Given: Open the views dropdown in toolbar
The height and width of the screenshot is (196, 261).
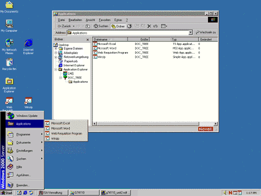Looking at the screenshot, I should 164,26.
